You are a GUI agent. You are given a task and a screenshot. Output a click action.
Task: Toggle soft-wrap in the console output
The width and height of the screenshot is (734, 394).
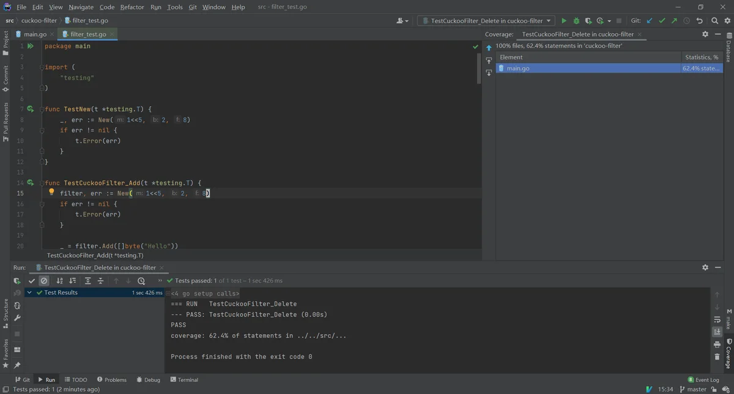(717, 319)
